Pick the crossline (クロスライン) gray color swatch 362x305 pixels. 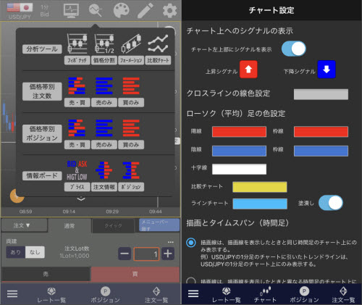(321, 94)
